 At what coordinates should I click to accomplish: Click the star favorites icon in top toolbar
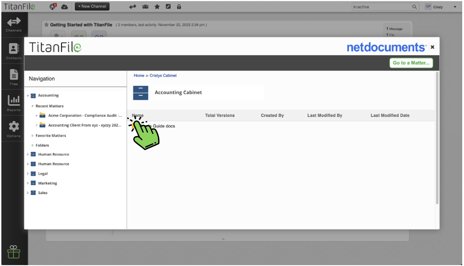click(x=157, y=7)
